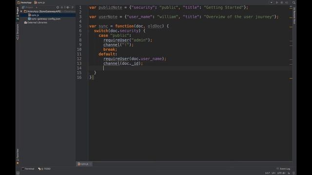Click the collapse all icon in Project panel
This screenshot has width=312, height=175.
pos(62,7)
